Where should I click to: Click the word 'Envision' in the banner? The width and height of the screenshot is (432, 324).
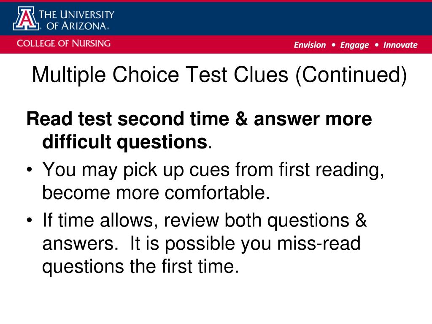pyautogui.click(x=310, y=45)
